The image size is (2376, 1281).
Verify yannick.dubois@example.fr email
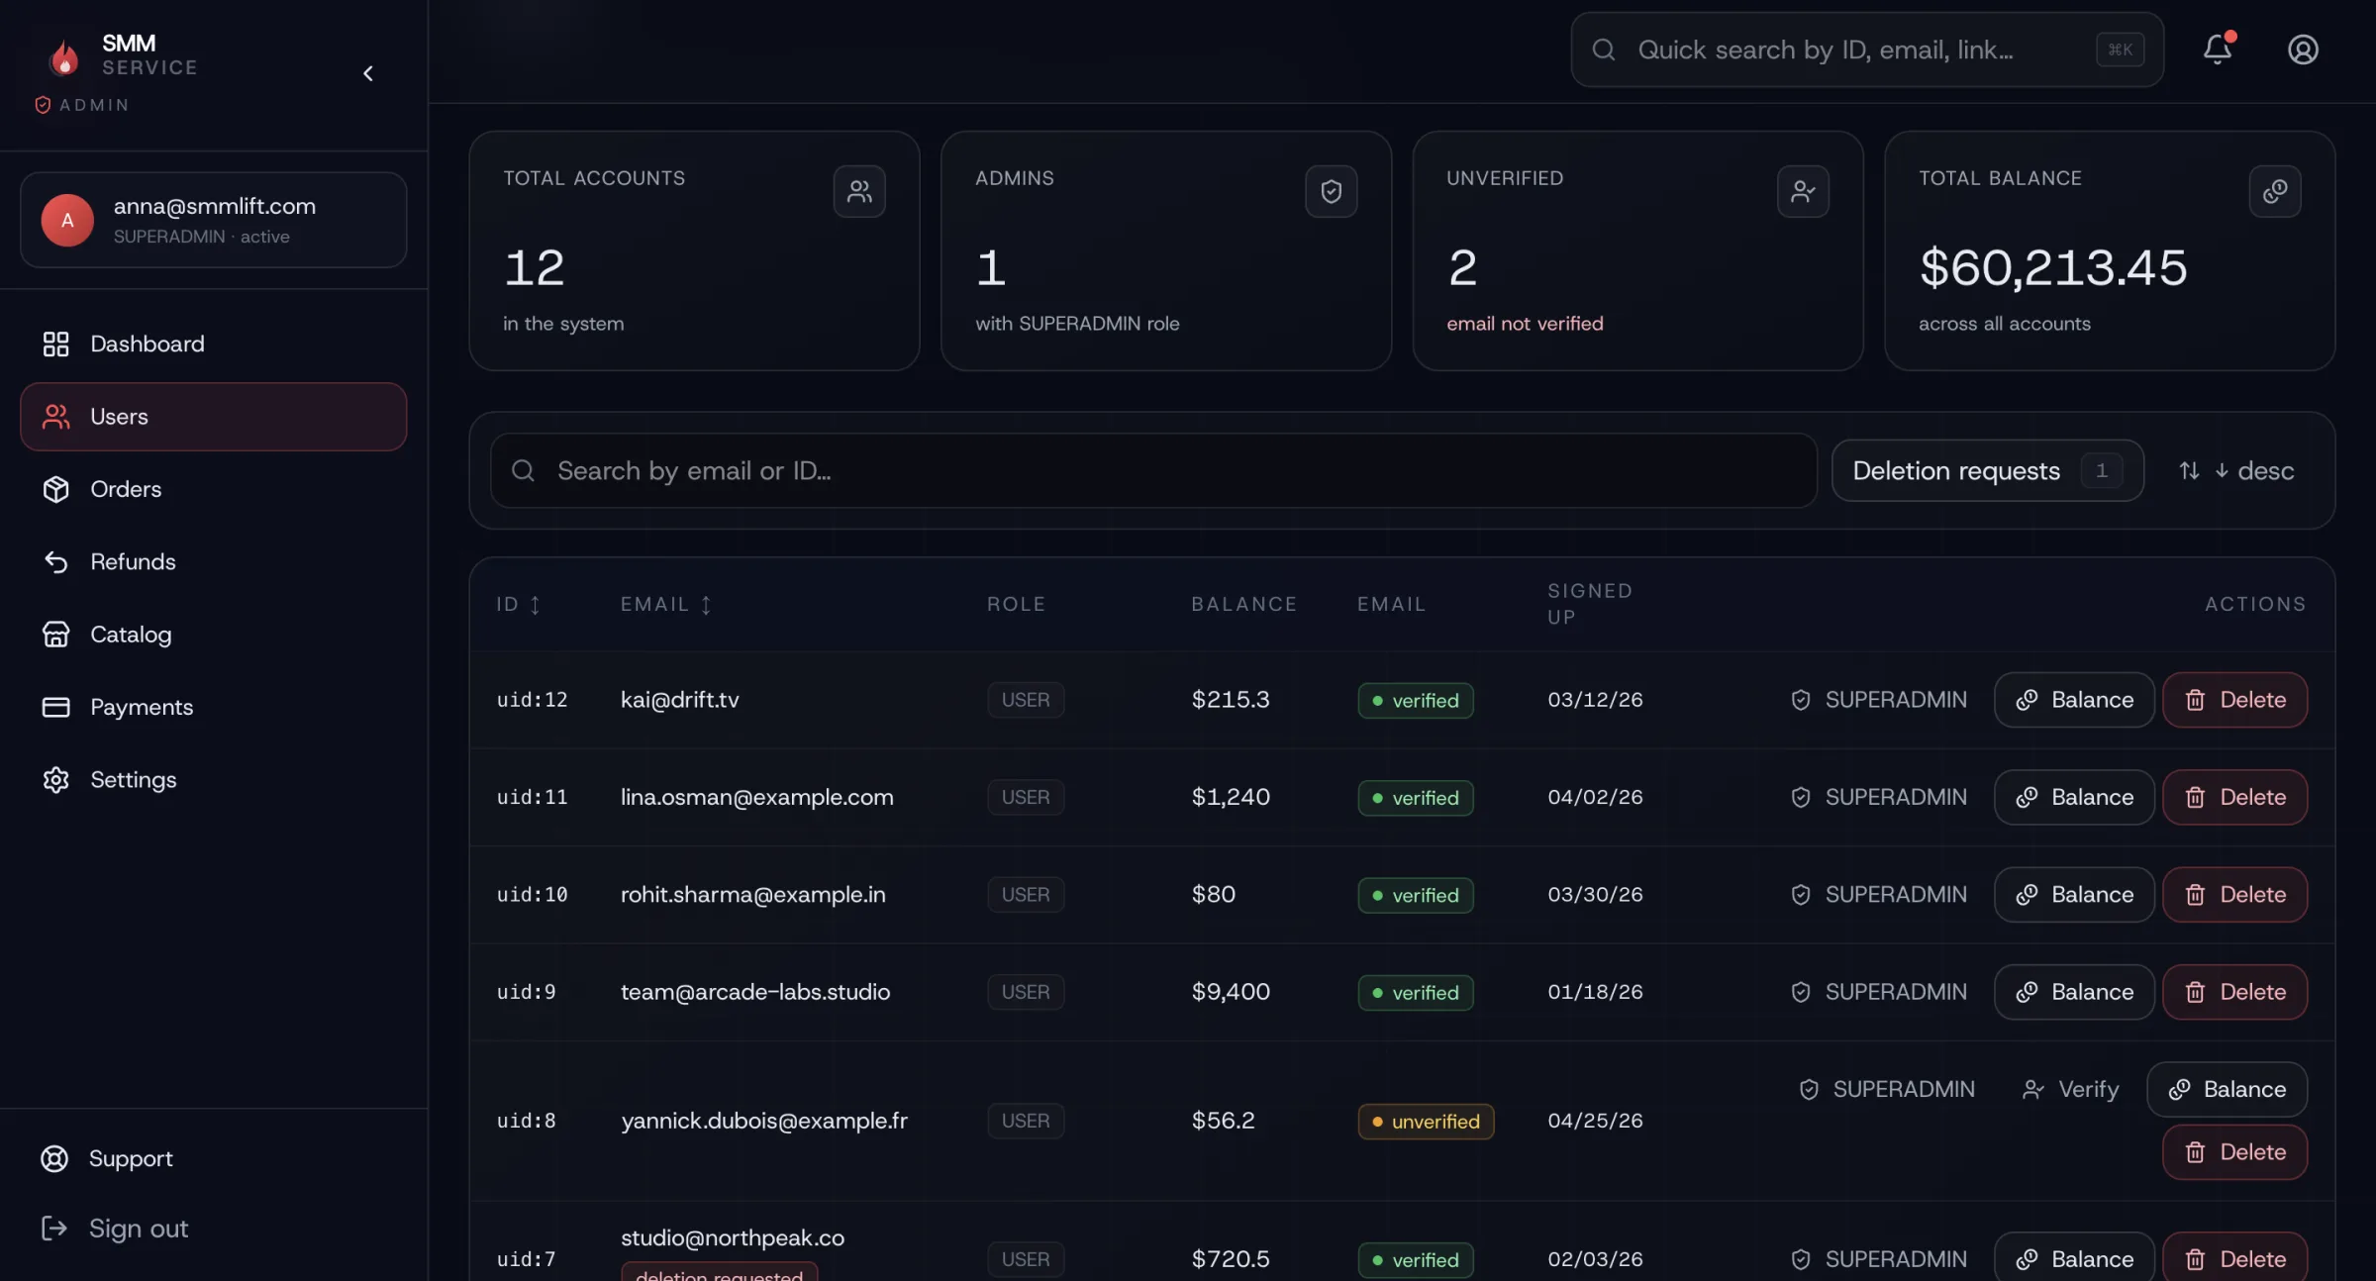2070,1089
